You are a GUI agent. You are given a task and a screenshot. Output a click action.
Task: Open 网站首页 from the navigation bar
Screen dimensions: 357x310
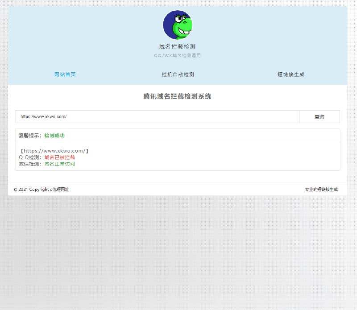(64, 74)
